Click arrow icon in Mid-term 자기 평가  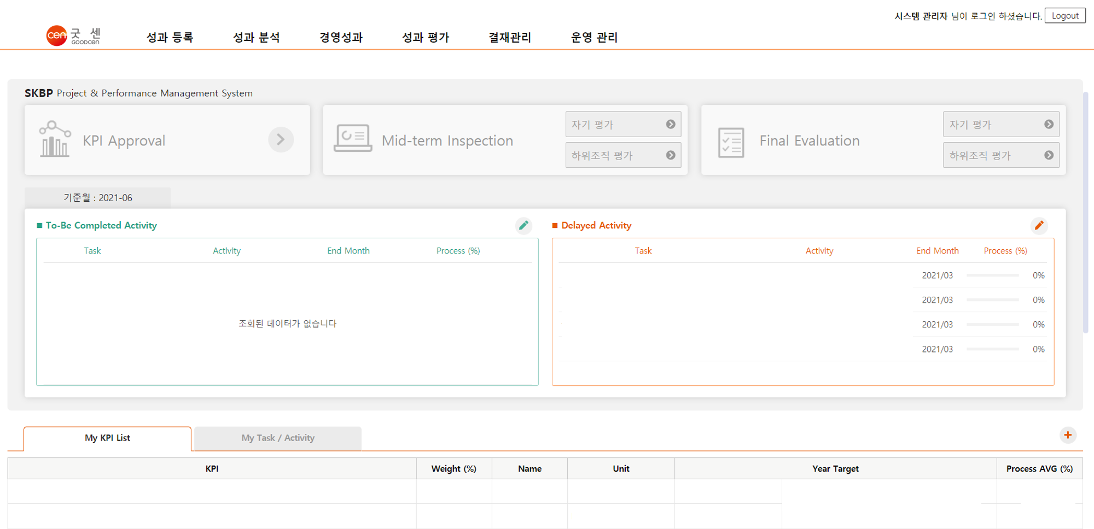(x=670, y=125)
